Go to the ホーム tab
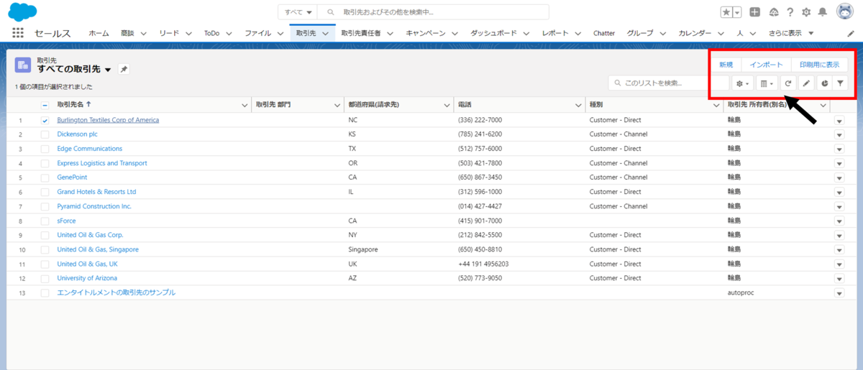 pyautogui.click(x=99, y=33)
